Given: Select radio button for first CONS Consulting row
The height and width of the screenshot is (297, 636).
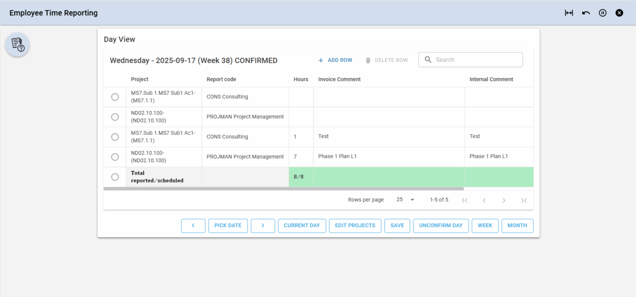Looking at the screenshot, I should pos(115,97).
